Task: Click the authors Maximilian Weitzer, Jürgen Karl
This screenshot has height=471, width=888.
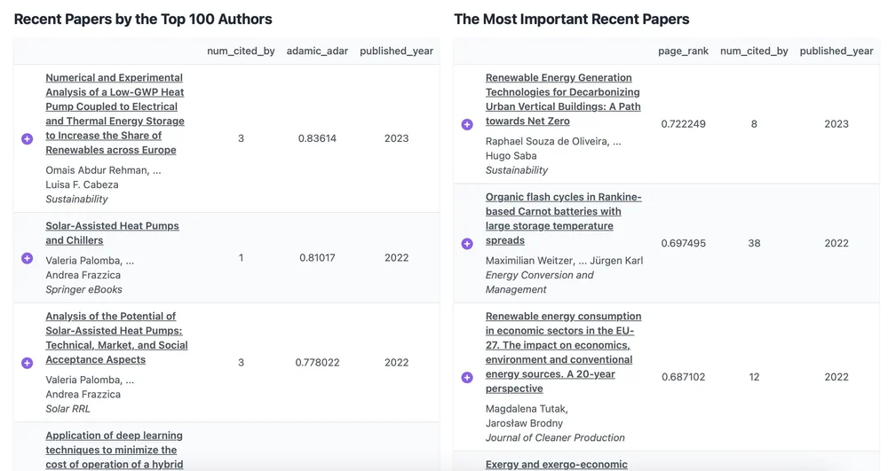Action: click(564, 261)
